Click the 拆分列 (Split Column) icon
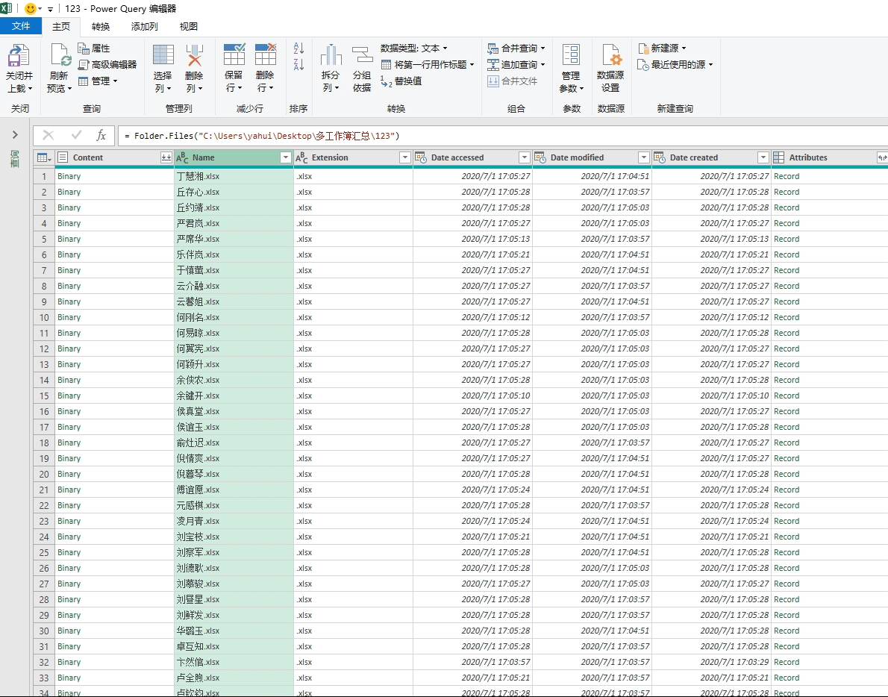Viewport: 888px width, 697px height. pyautogui.click(x=331, y=55)
